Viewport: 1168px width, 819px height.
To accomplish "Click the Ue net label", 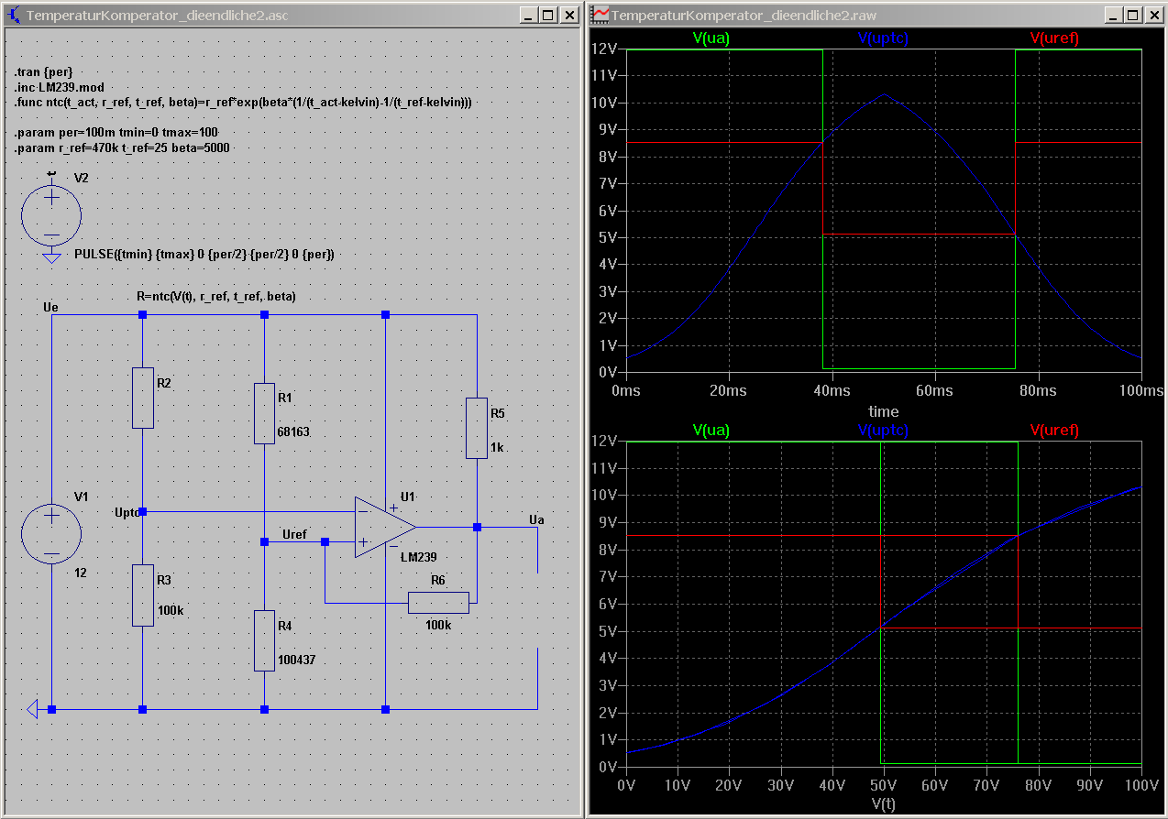I will click(51, 307).
